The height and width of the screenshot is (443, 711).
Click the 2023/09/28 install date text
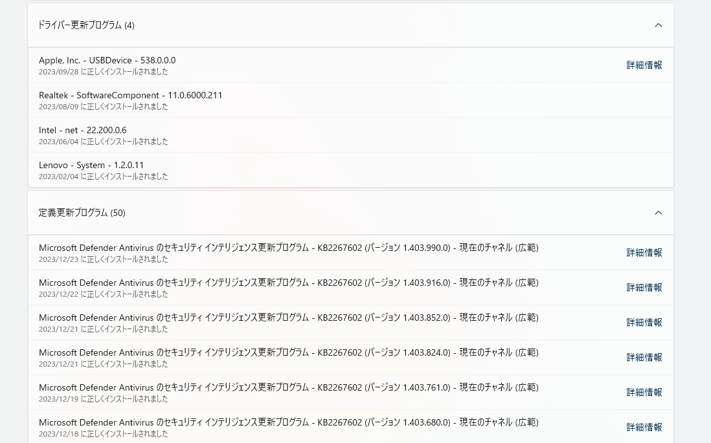[x=104, y=72]
